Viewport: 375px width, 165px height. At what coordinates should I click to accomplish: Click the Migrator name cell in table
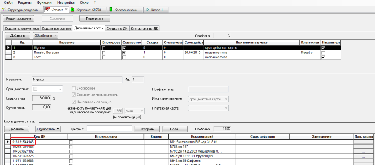67,48
